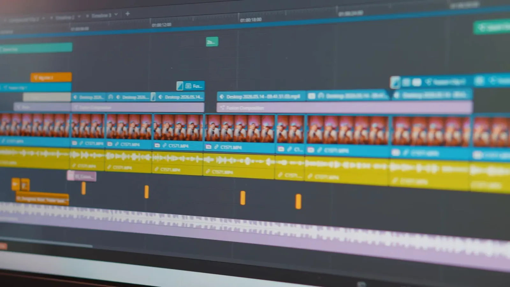Select the short 'C1...' video clip thumbnail
This screenshot has height=287, width=510.
(290, 129)
